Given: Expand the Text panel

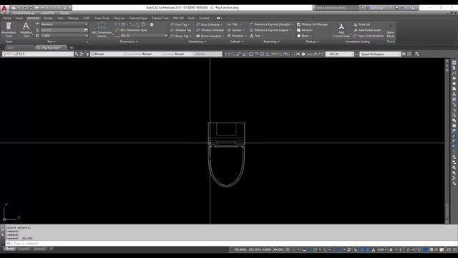Looking at the screenshot, I should pyautogui.click(x=52, y=42).
